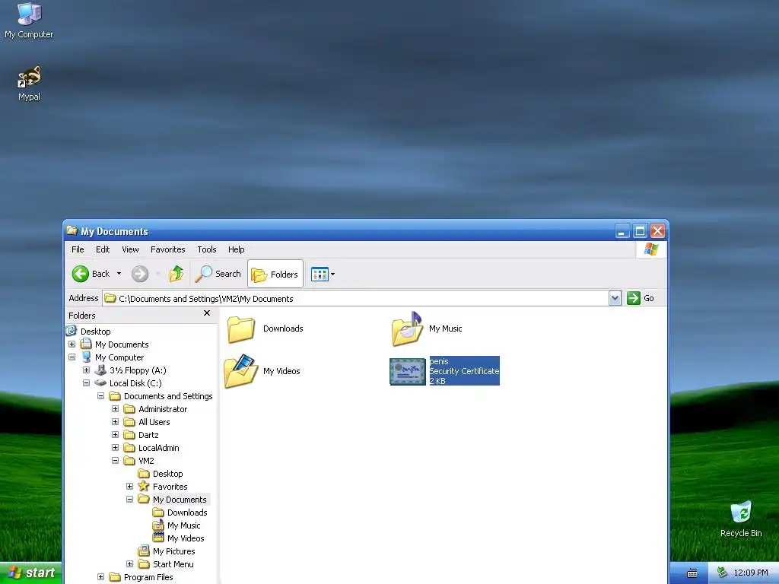This screenshot has width=779, height=584.
Task: Collapse the My Computer tree node
Action: click(72, 357)
